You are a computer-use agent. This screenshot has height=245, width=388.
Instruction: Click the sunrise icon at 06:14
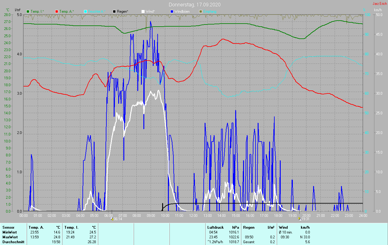pos(112,219)
